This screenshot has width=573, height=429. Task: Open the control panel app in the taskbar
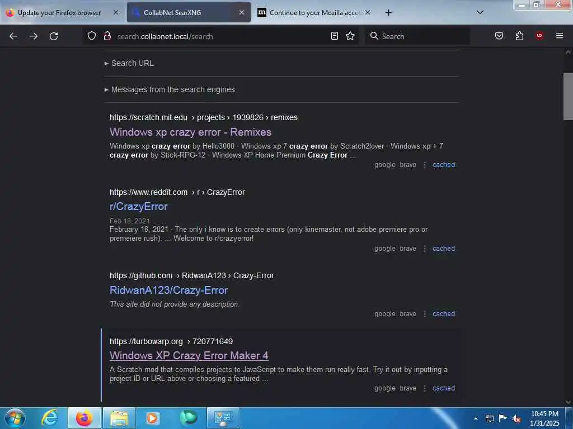pyautogui.click(x=223, y=418)
